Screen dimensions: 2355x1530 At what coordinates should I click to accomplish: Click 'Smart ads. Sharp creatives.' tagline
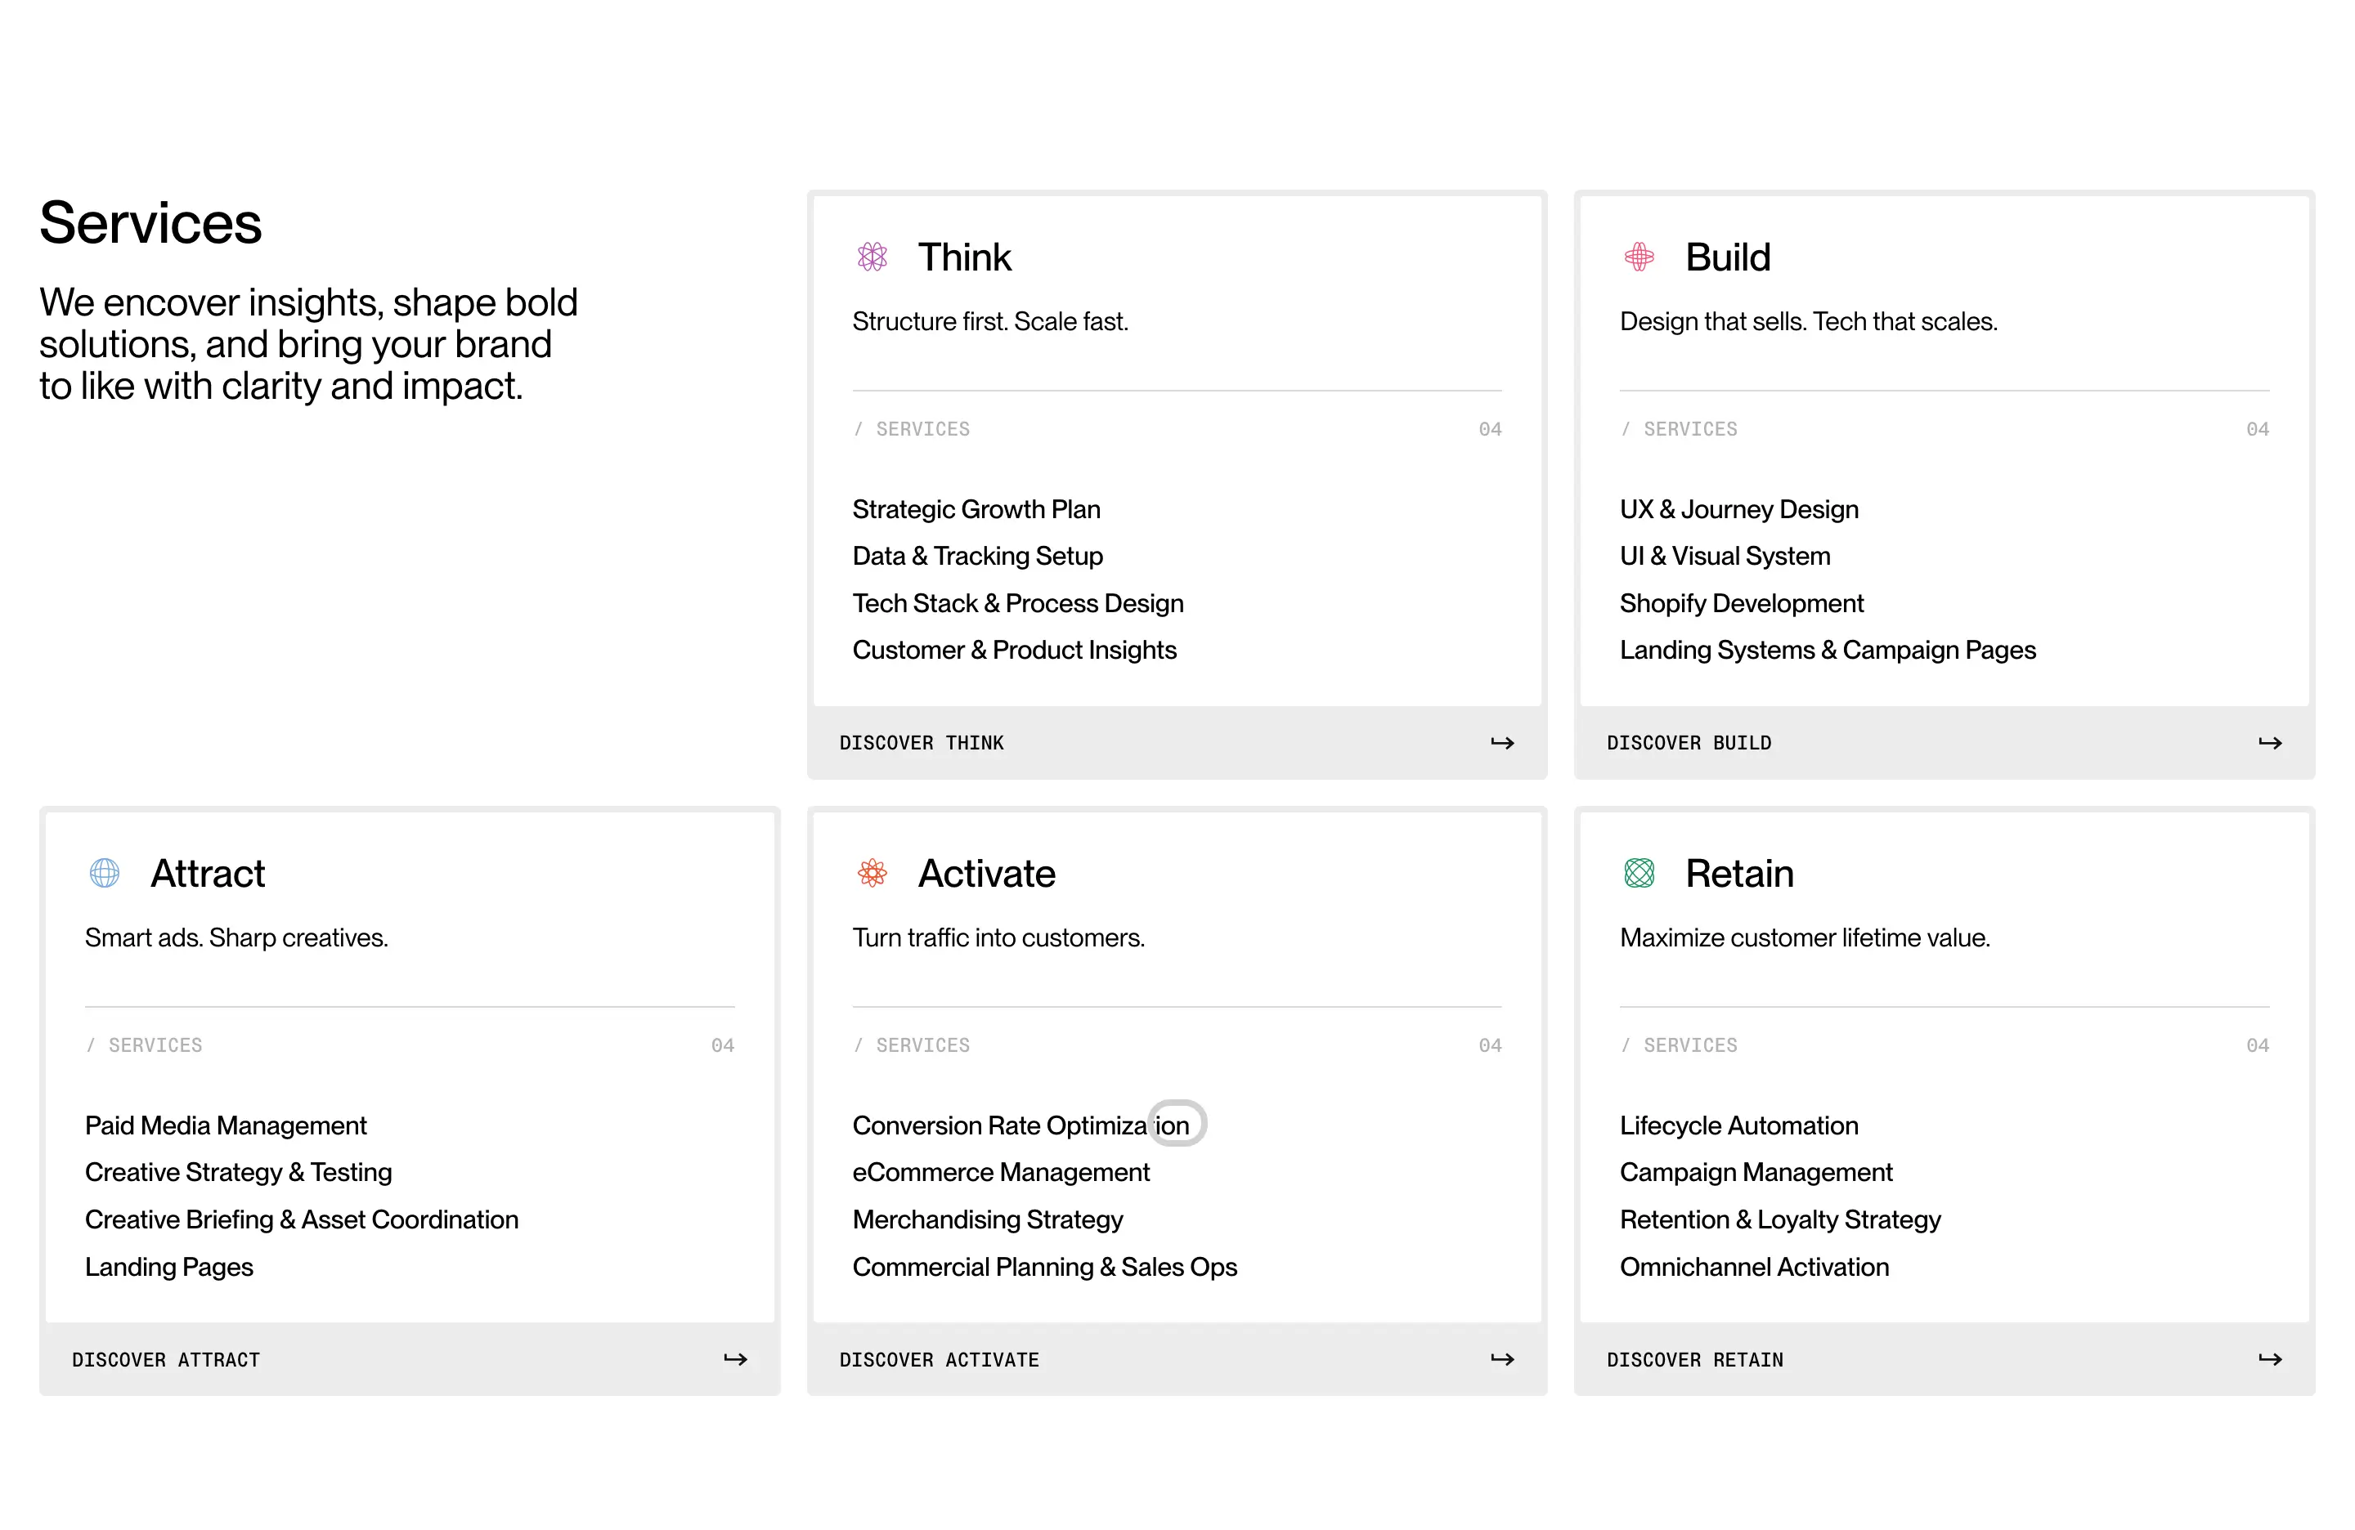(x=236, y=937)
